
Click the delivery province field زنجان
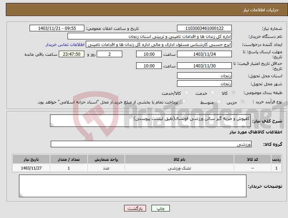(204, 75)
